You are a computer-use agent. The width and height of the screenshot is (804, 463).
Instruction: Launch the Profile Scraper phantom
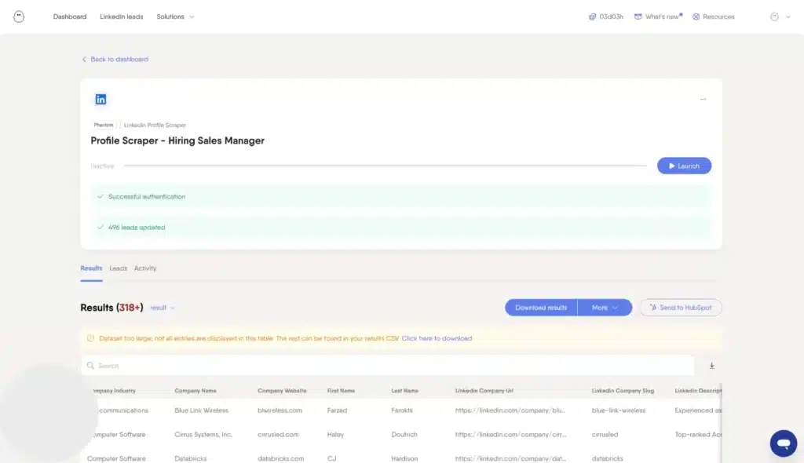tap(684, 166)
